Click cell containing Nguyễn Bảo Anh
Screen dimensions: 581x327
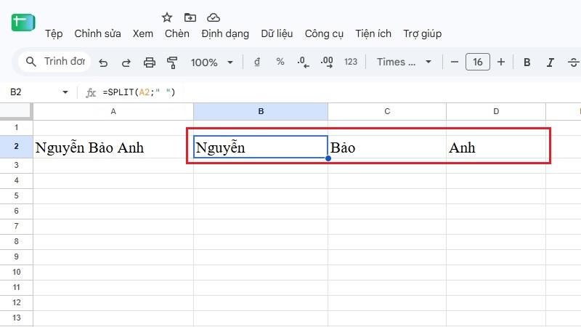point(113,147)
